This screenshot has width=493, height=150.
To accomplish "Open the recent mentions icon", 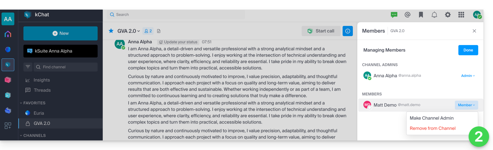I will point(407,15).
